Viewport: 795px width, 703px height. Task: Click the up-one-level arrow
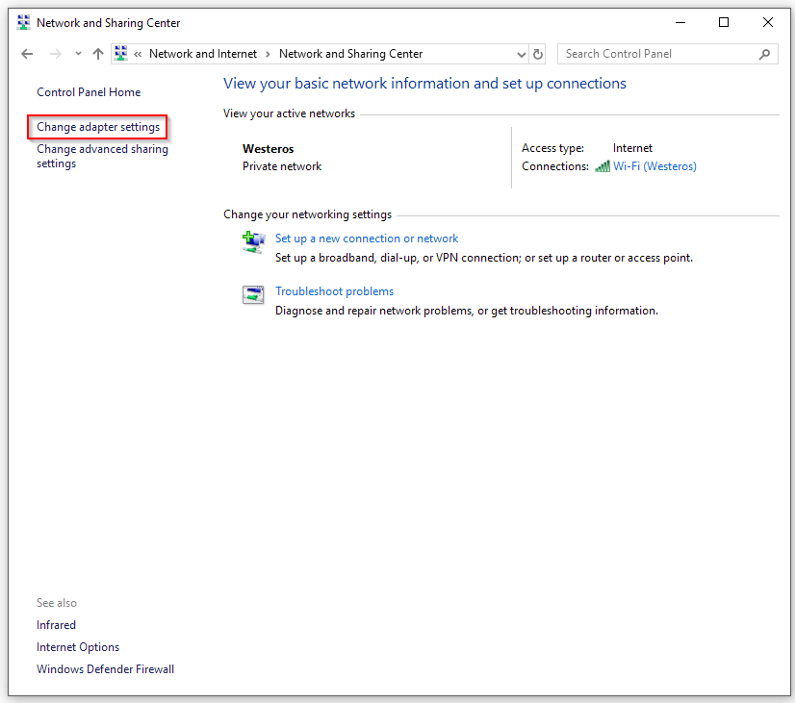coord(99,54)
